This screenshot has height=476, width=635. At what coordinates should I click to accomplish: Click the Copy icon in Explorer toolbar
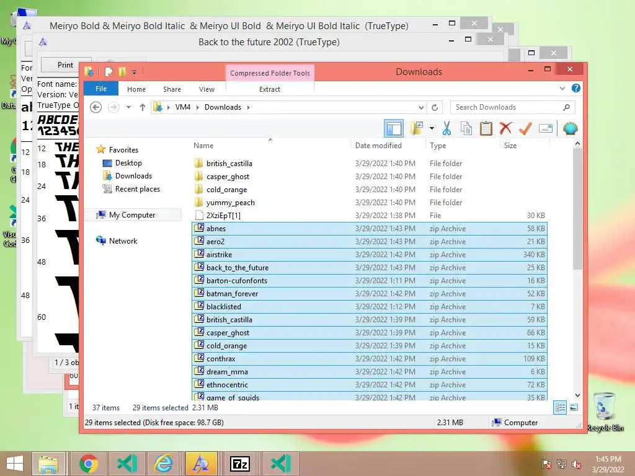coord(466,128)
